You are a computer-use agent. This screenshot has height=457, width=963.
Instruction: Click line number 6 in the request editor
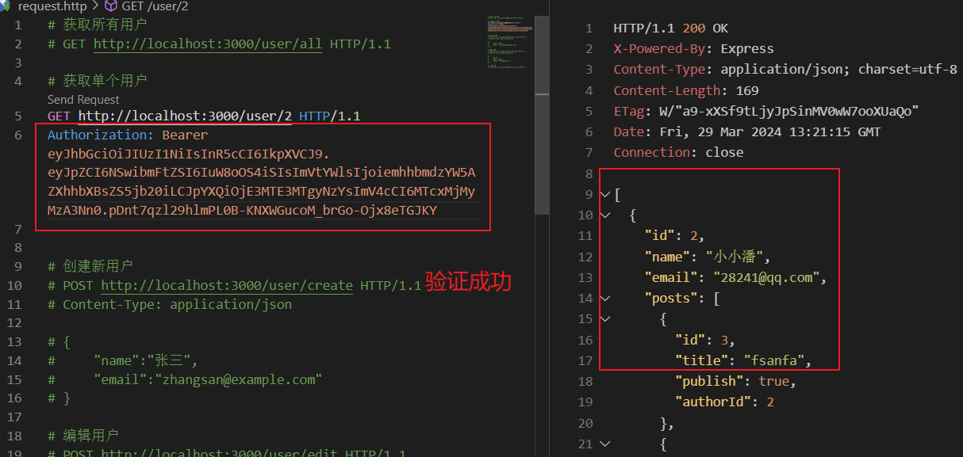[x=18, y=135]
